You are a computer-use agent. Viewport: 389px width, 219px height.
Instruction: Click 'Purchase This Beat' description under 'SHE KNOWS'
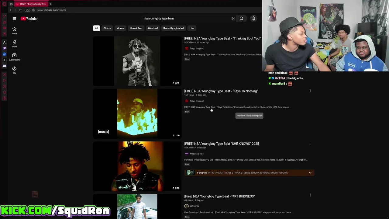(246, 160)
